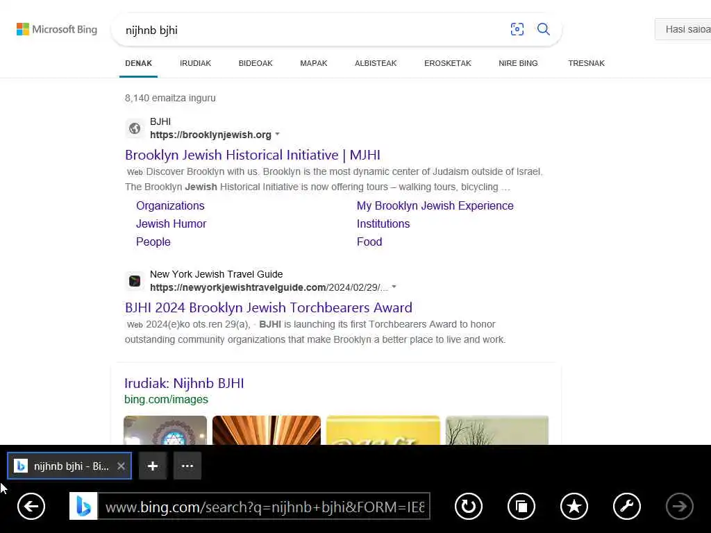This screenshot has height=533, width=711.
Task: Click the BJHI site name label
Action: (160, 121)
